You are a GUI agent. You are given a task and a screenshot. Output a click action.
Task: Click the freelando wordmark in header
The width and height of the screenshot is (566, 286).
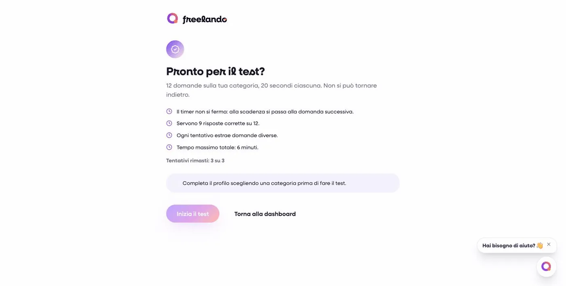(x=205, y=19)
